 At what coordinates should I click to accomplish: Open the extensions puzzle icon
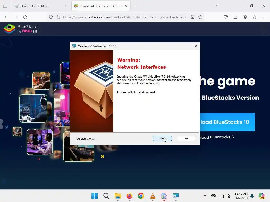point(254,17)
